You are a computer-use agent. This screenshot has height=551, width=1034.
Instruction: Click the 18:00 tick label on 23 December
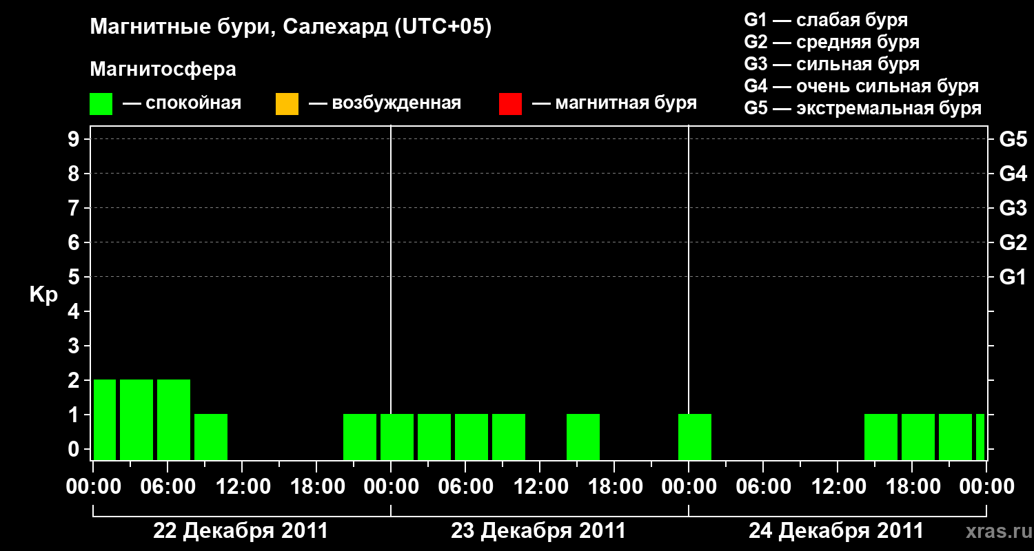614,486
